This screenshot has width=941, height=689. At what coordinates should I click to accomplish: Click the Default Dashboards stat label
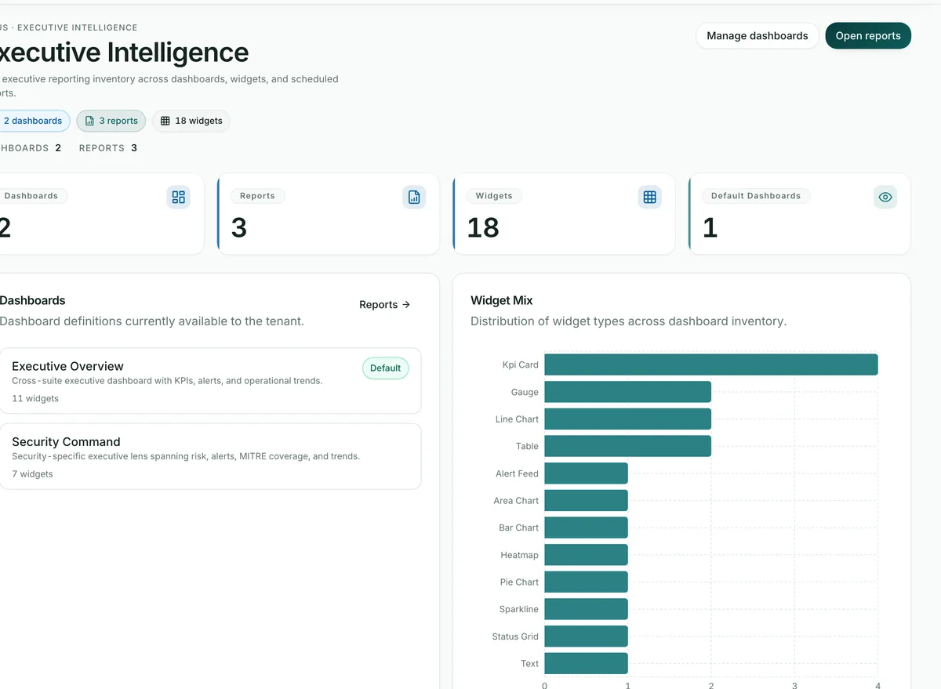[756, 196]
